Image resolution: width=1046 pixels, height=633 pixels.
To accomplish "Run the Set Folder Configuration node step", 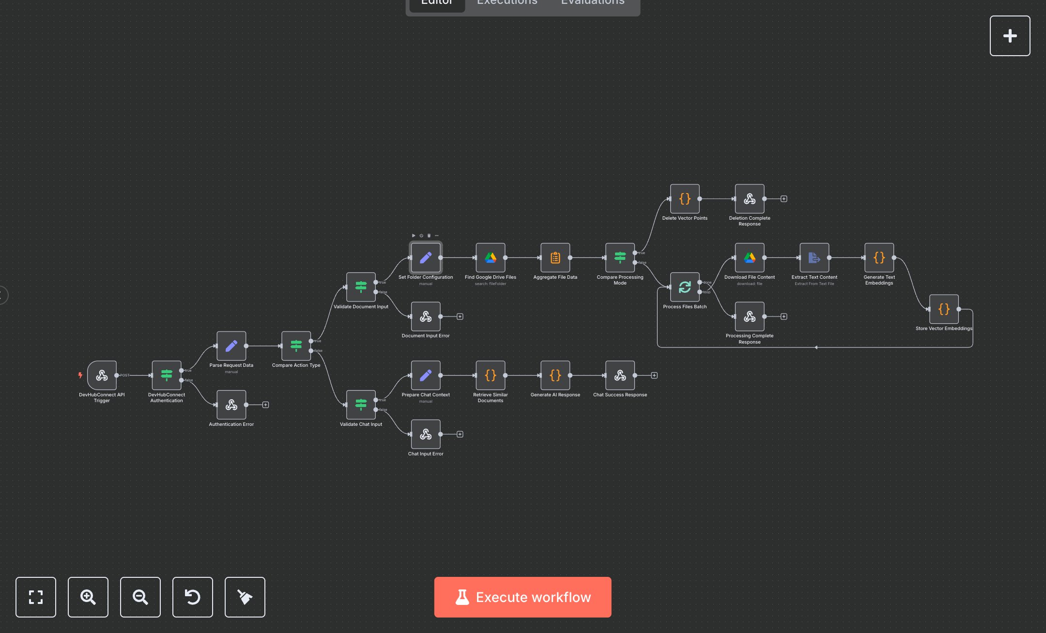I will click(414, 236).
